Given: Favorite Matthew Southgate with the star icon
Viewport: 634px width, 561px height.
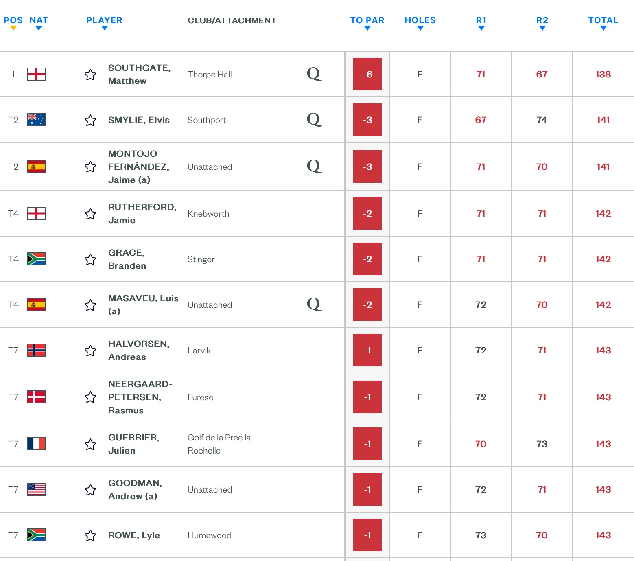Looking at the screenshot, I should 90,75.
